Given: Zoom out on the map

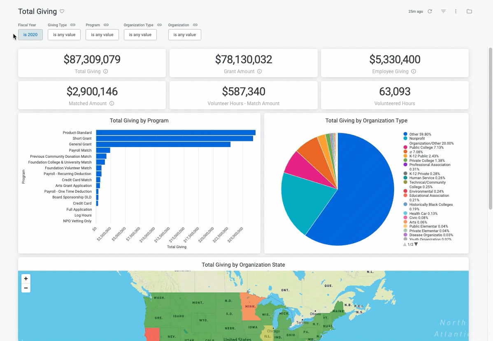Looking at the screenshot, I should (26, 288).
